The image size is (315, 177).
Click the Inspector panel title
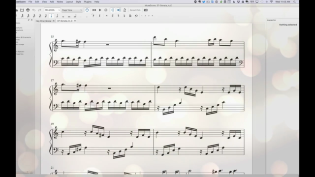pyautogui.click(x=271, y=20)
